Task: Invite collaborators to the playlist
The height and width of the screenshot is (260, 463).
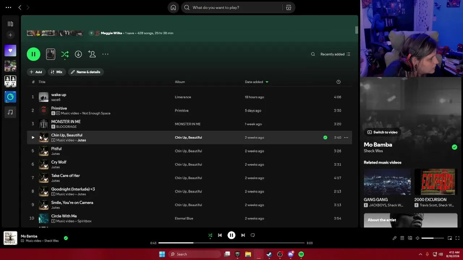Action: tap(92, 54)
